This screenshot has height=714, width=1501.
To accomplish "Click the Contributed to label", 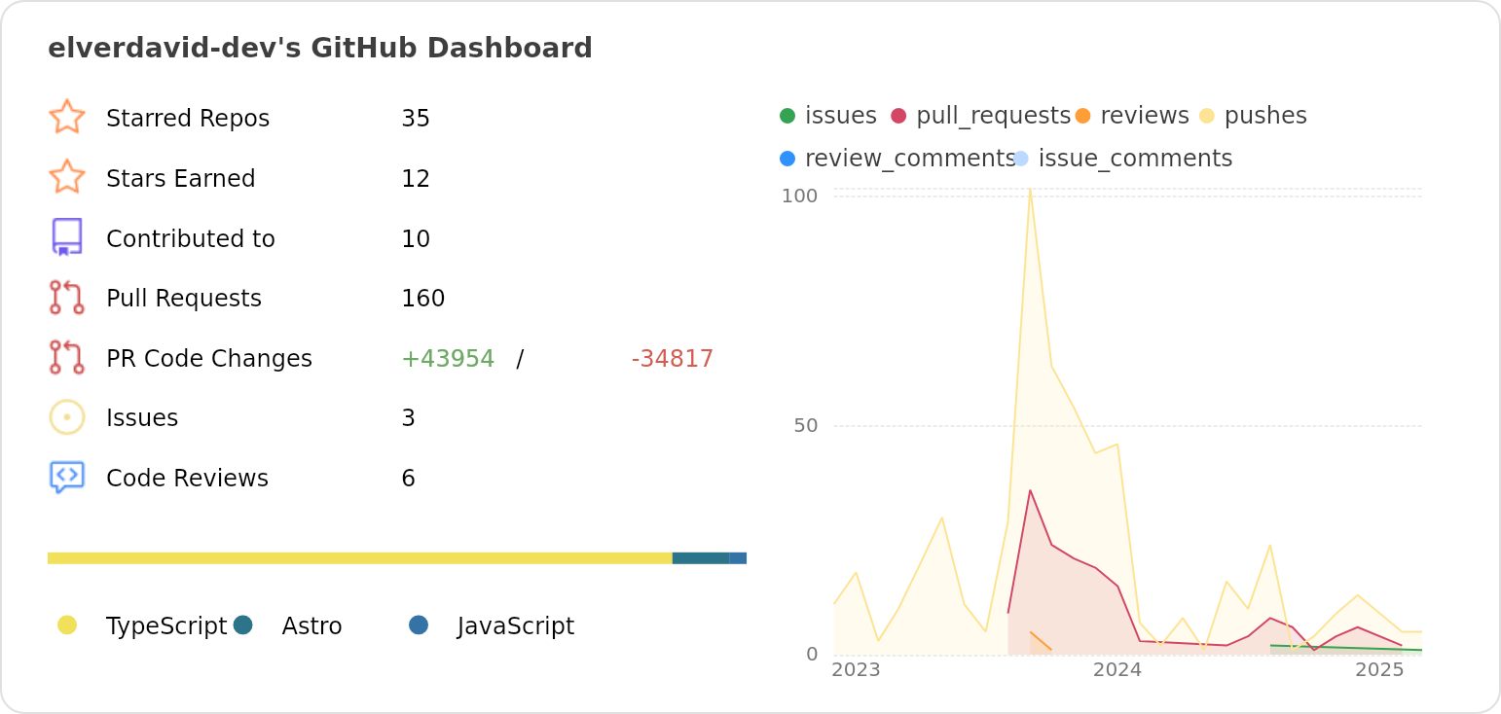I will tap(191, 239).
